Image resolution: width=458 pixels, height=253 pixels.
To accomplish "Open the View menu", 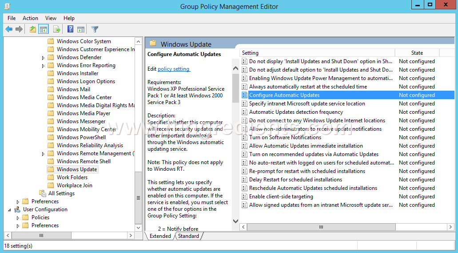I will 51,18.
